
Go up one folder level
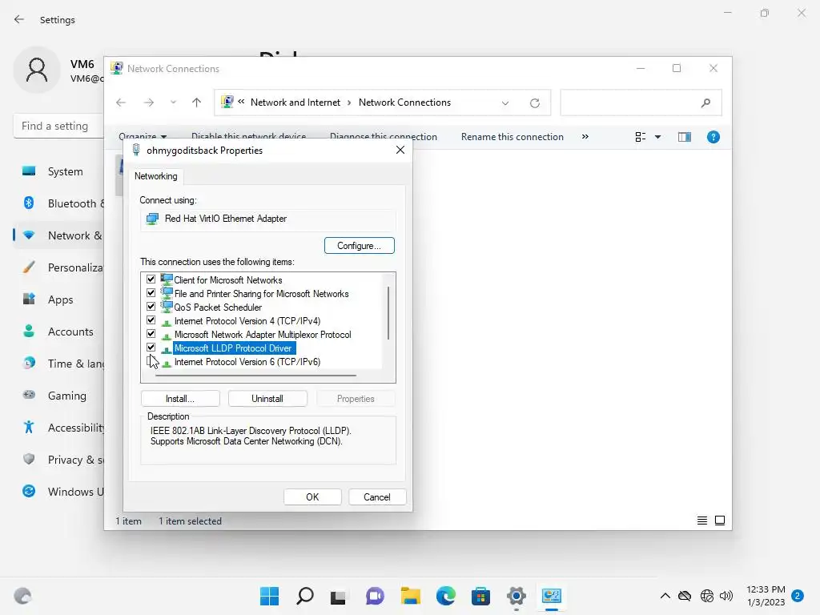pyautogui.click(x=197, y=102)
